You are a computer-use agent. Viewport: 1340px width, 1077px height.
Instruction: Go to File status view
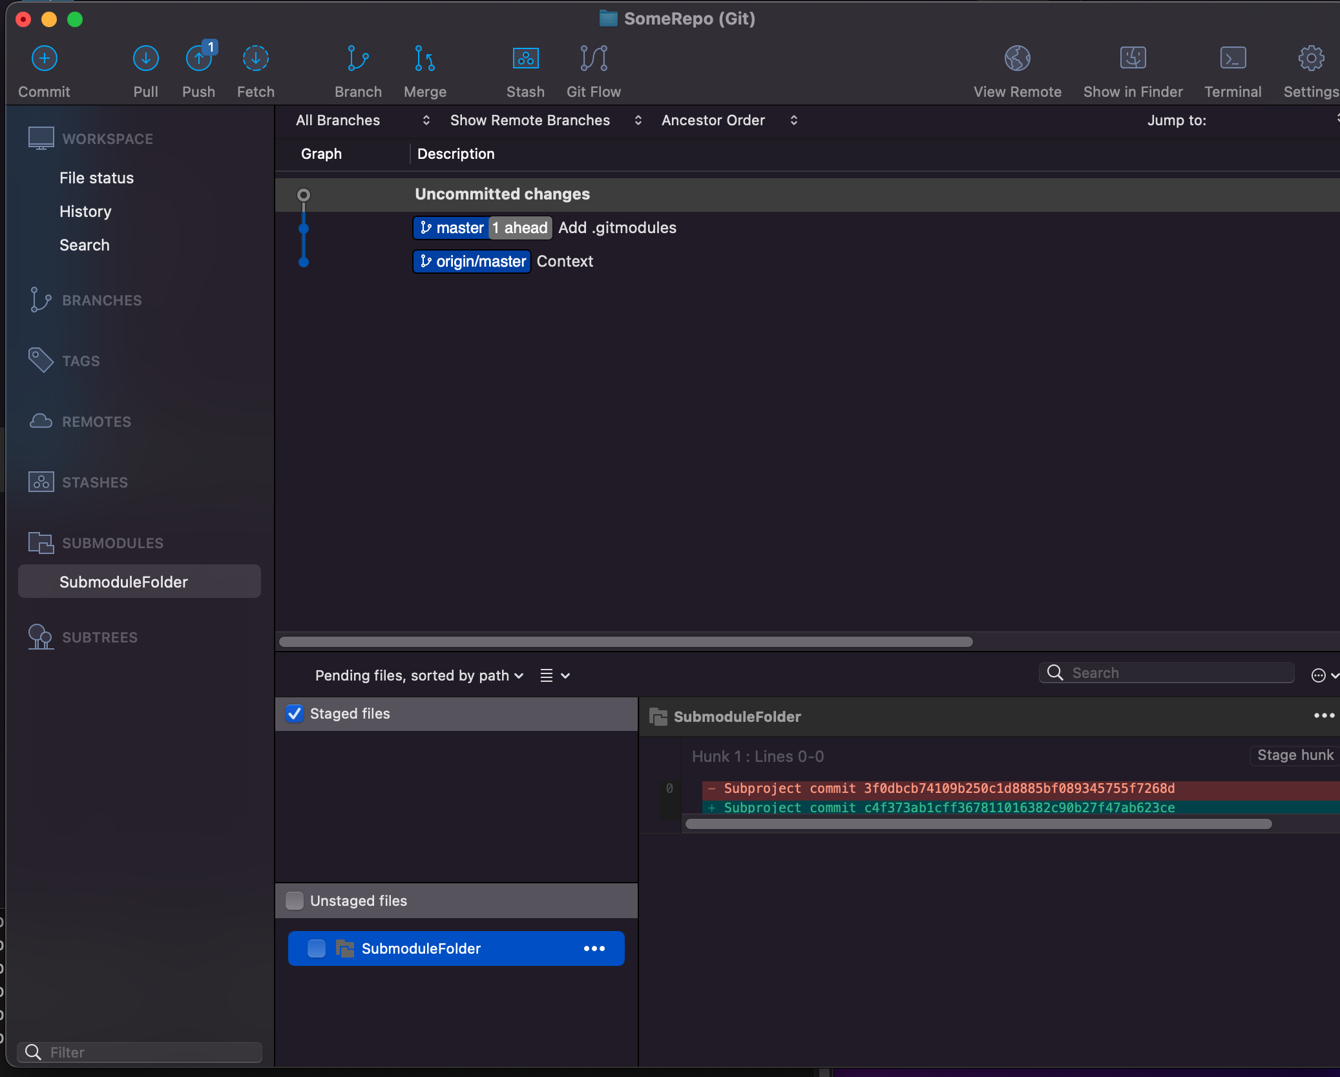pyautogui.click(x=96, y=178)
